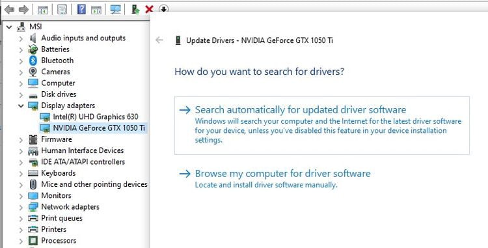488x248 pixels.
Task: Expand Audio inputs and outputs chevron
Action: [x=21, y=38]
